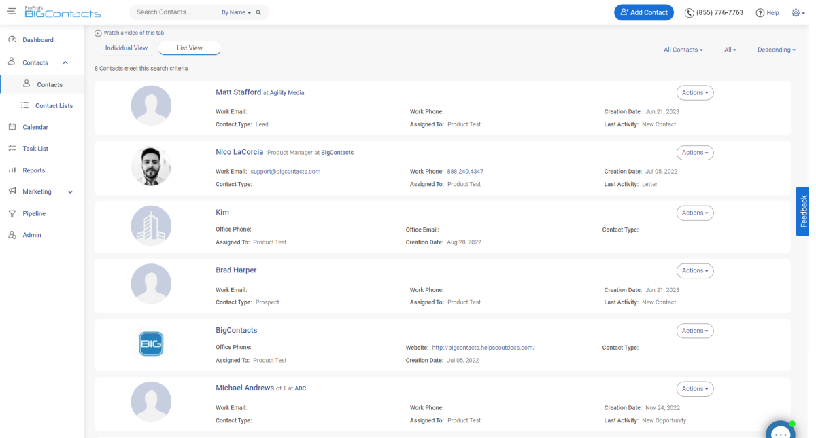This screenshot has width=816, height=438.
Task: Click the video play icon
Action: click(x=98, y=33)
